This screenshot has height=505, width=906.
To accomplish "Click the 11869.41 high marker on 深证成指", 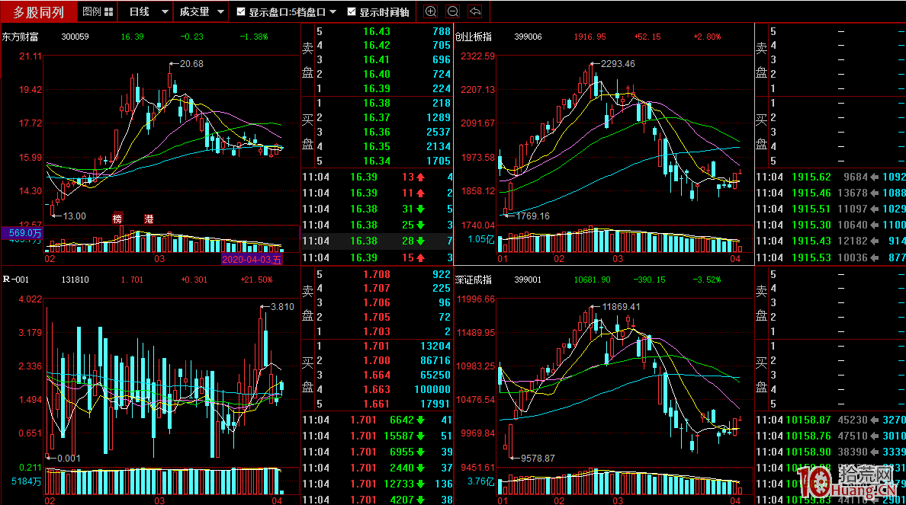I will pos(621,306).
